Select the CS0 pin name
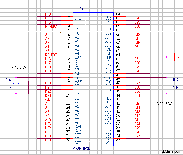 pos(78,58)
